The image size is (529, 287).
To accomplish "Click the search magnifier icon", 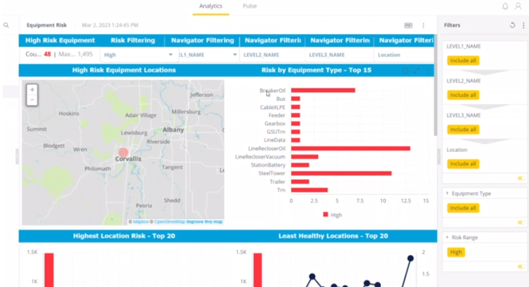I will [6, 25].
